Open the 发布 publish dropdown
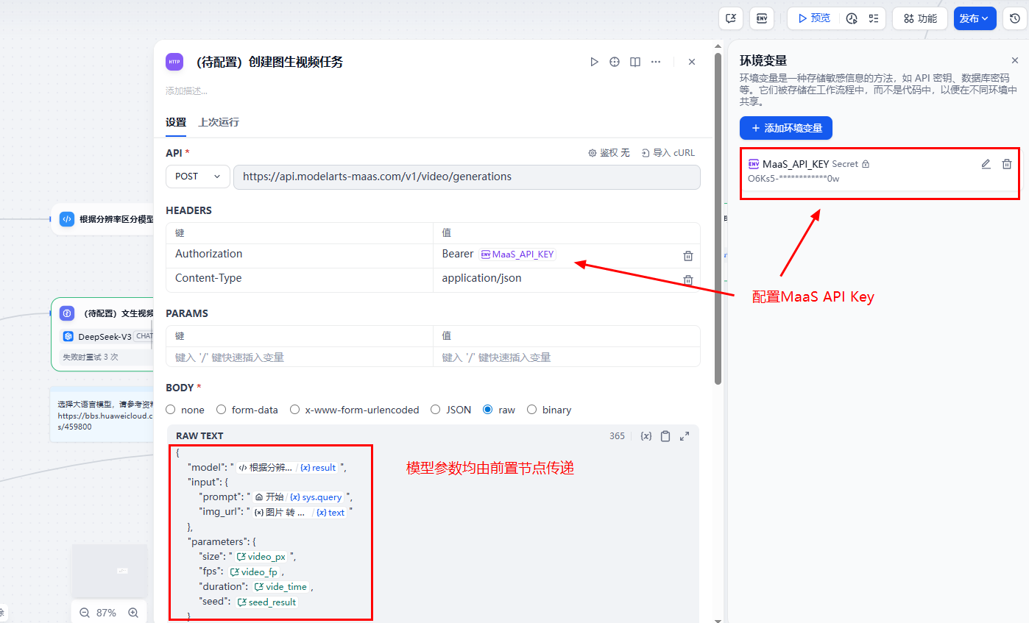 click(x=975, y=18)
